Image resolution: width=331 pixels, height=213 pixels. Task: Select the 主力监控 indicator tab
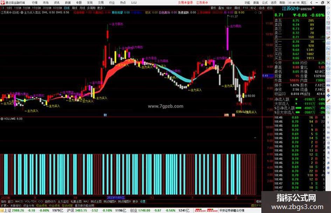(63, 201)
